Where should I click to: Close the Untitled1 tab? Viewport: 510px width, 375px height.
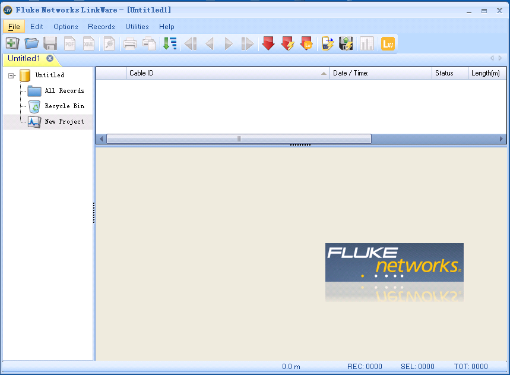50,58
